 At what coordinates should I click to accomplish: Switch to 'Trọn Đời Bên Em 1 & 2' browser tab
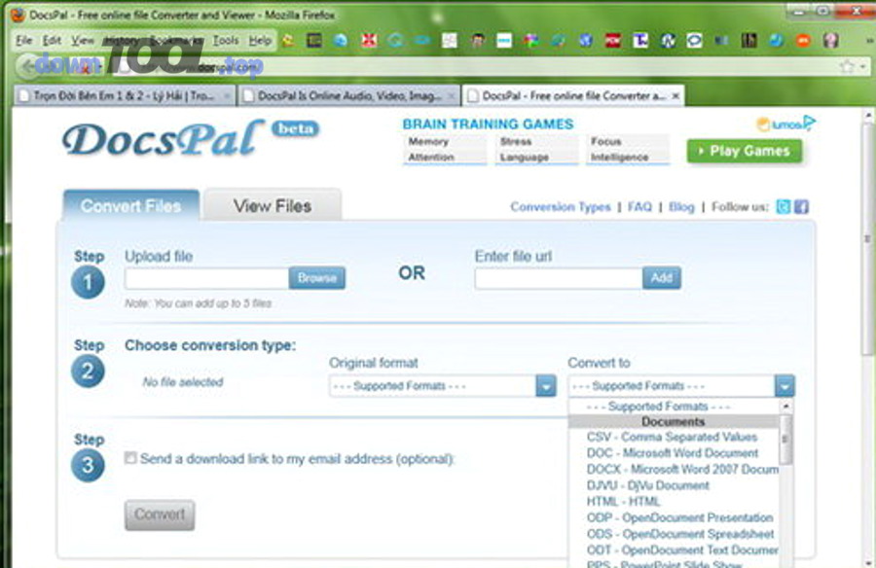point(125,96)
